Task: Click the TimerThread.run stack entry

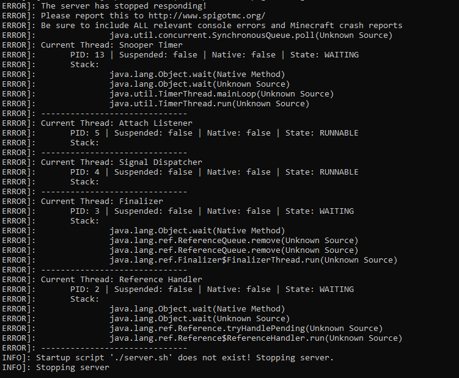Action: 209,103
